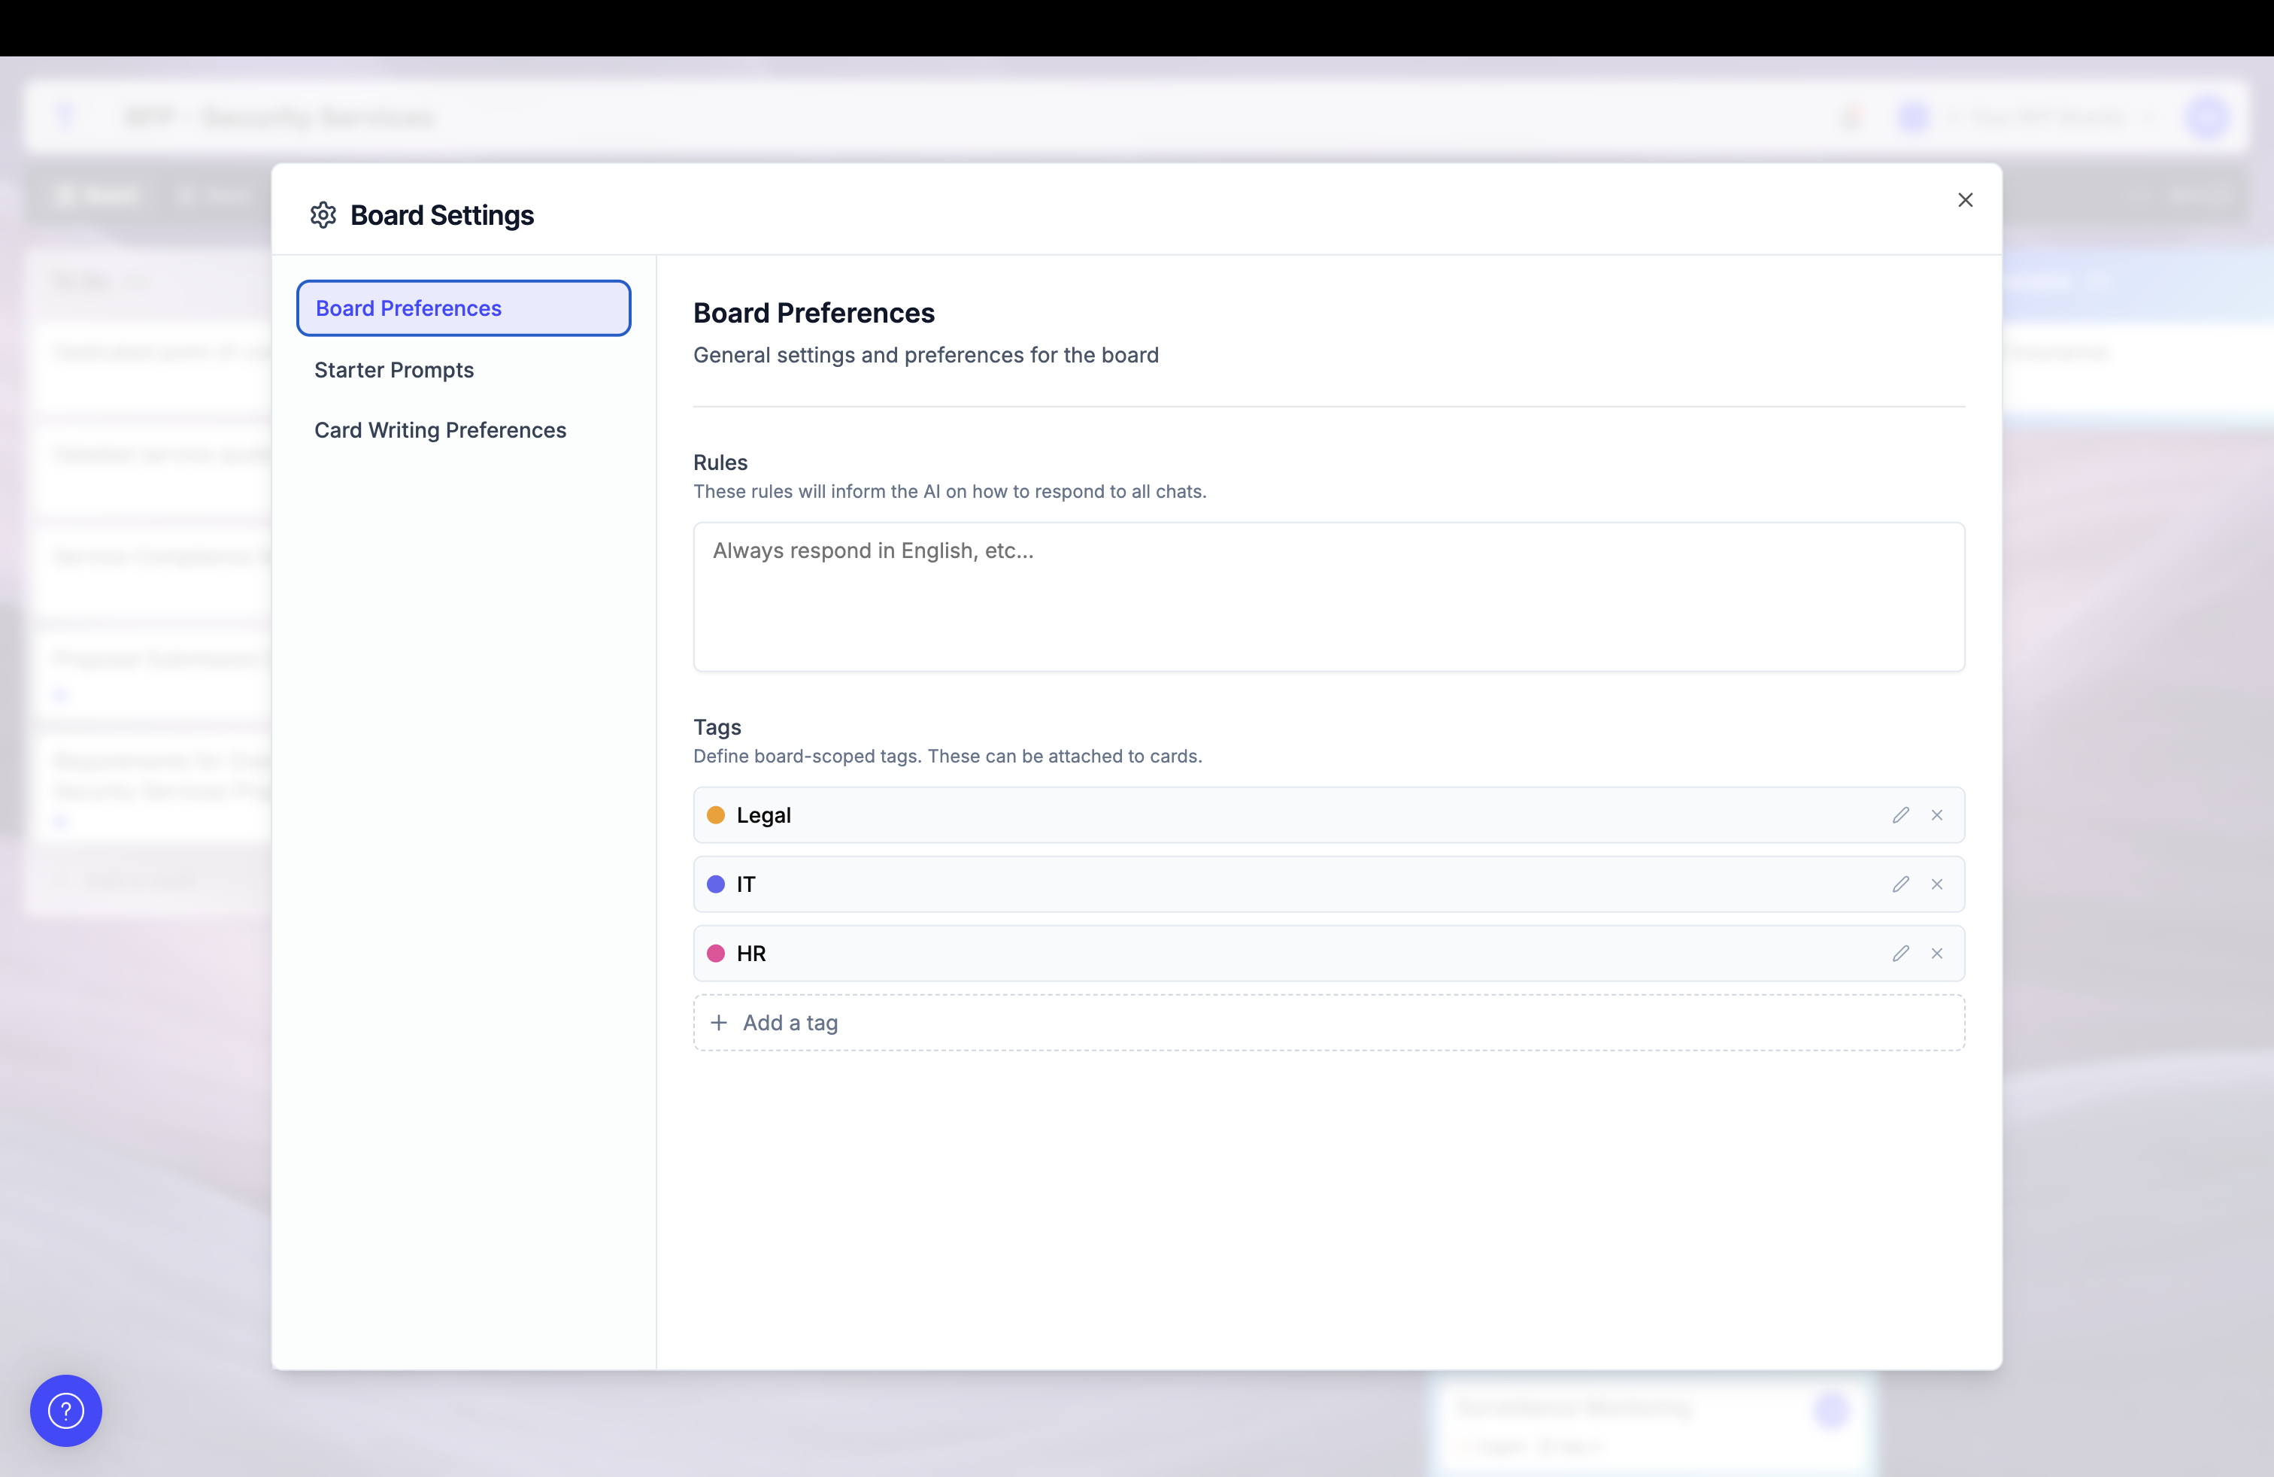Click the pink HR tag color dot
Viewport: 2274px width, 1477px height.
tap(716, 954)
